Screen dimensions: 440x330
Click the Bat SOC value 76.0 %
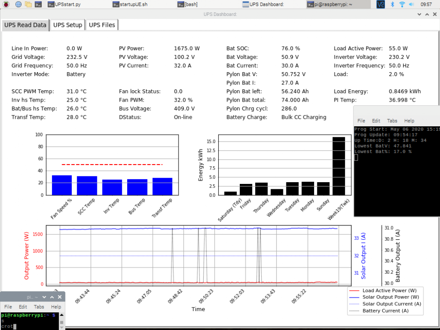[291, 48]
